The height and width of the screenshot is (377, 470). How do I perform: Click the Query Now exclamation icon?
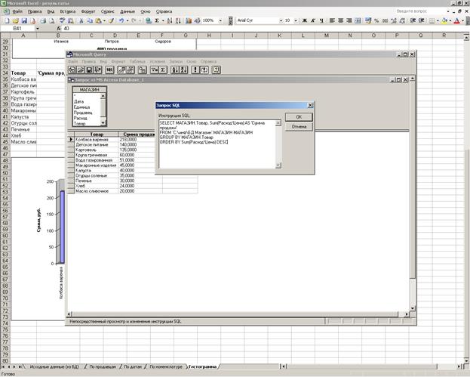[x=195, y=70]
